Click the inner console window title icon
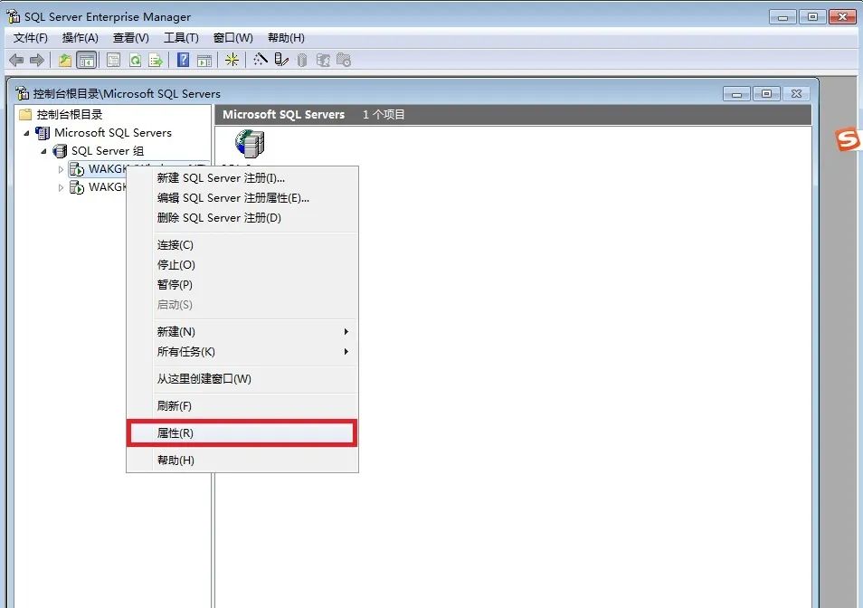 tap(22, 93)
